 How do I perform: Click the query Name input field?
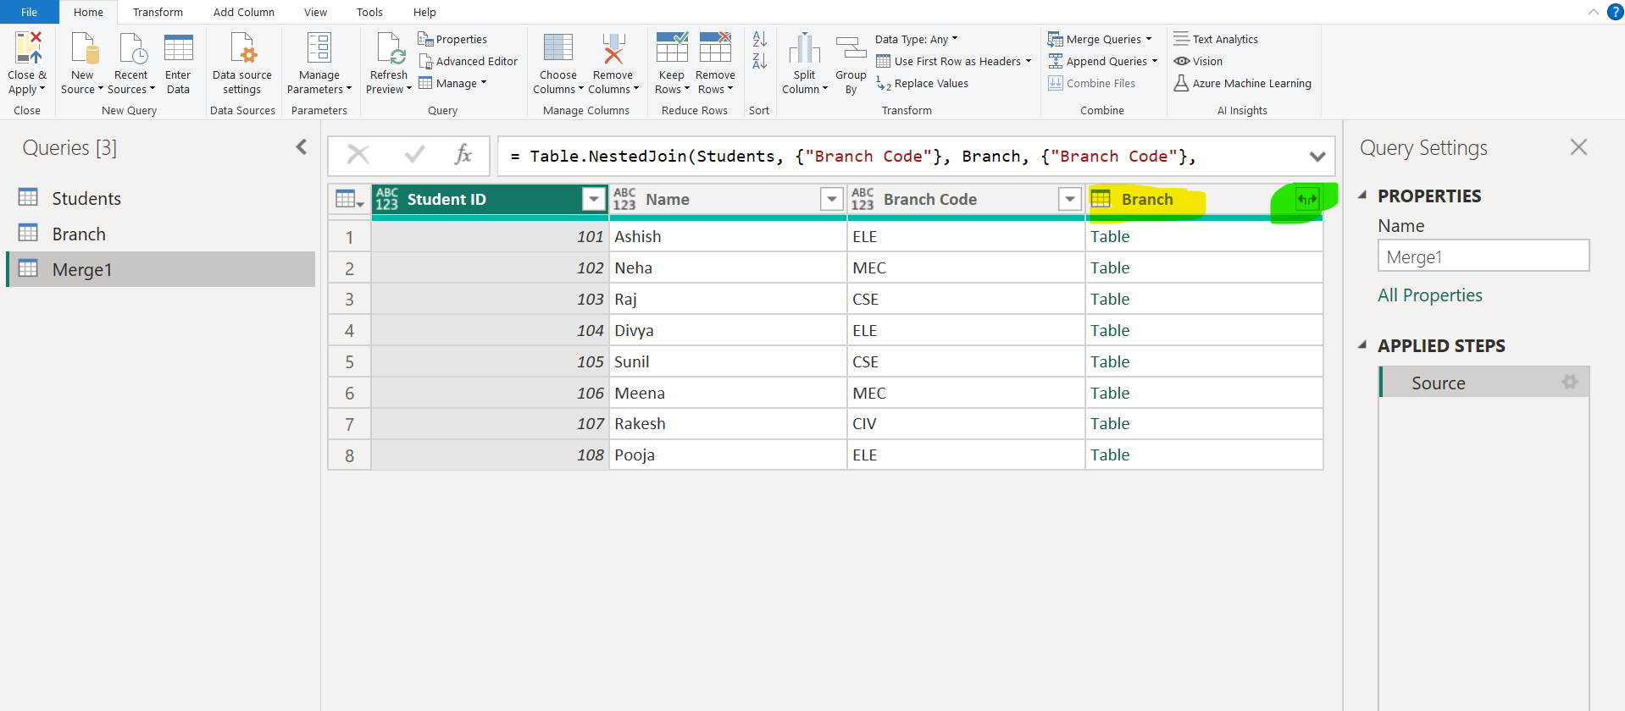pos(1483,256)
